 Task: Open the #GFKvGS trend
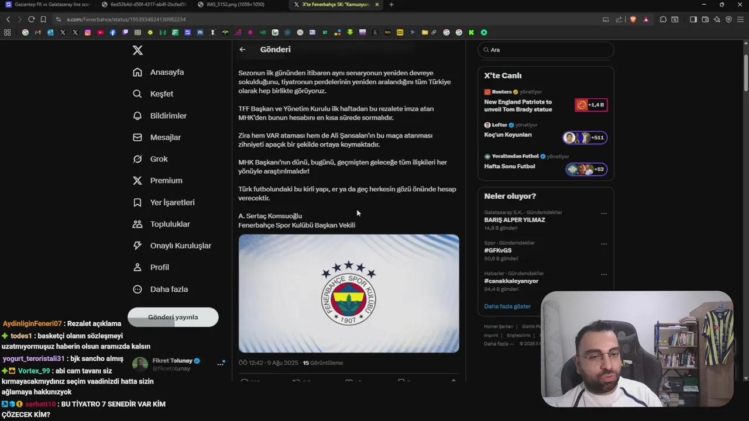coord(498,250)
